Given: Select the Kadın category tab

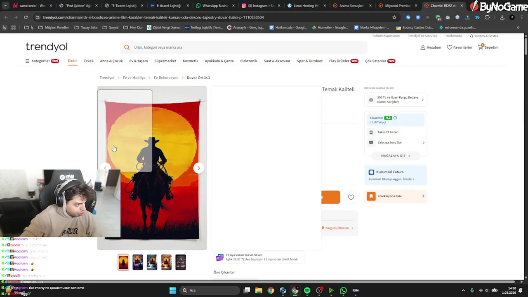Looking at the screenshot, I should tap(73, 61).
